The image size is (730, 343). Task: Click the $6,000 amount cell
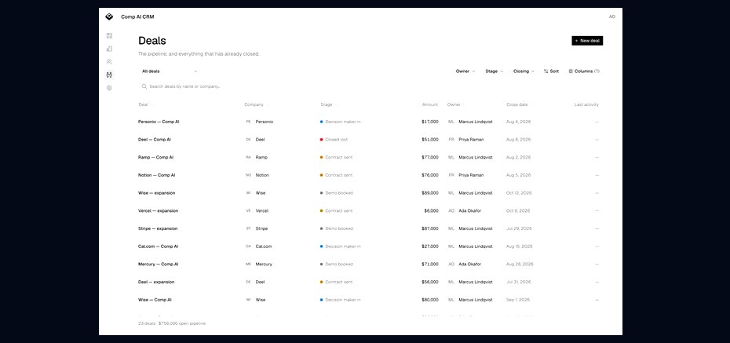point(431,211)
